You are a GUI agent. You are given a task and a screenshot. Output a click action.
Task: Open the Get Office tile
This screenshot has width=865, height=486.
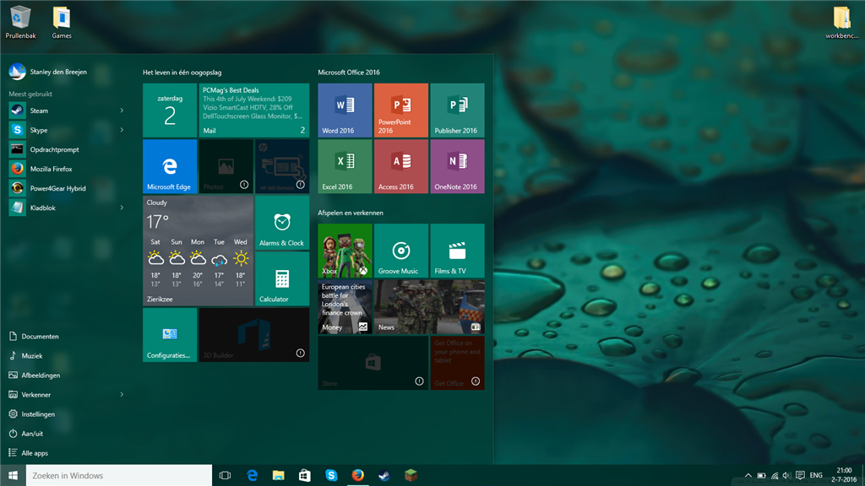pos(457,363)
